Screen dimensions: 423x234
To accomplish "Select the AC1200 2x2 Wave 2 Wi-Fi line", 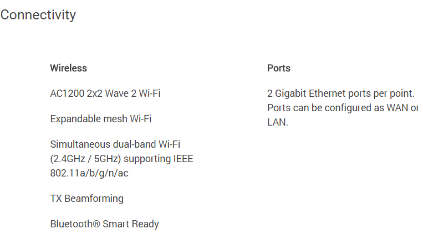I will [105, 93].
